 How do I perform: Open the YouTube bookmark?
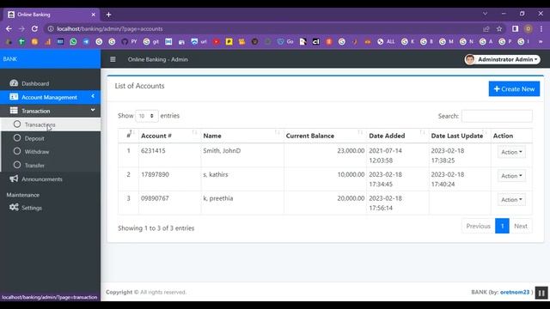217,42
